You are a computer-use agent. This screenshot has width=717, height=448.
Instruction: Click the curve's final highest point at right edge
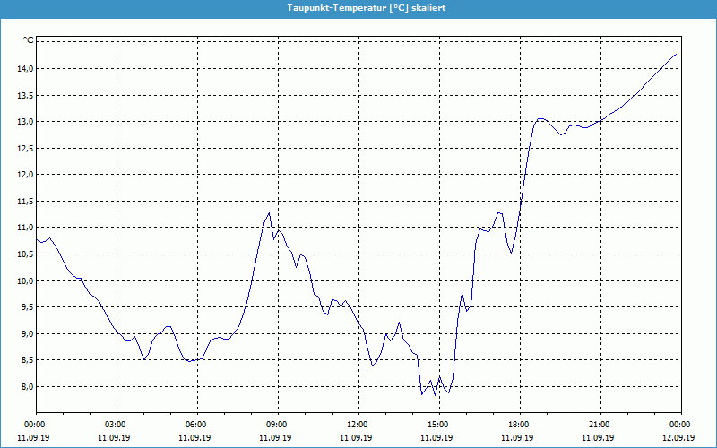pos(676,55)
